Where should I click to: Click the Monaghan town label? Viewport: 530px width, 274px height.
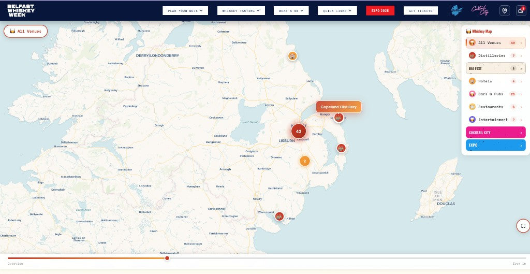point(194,186)
